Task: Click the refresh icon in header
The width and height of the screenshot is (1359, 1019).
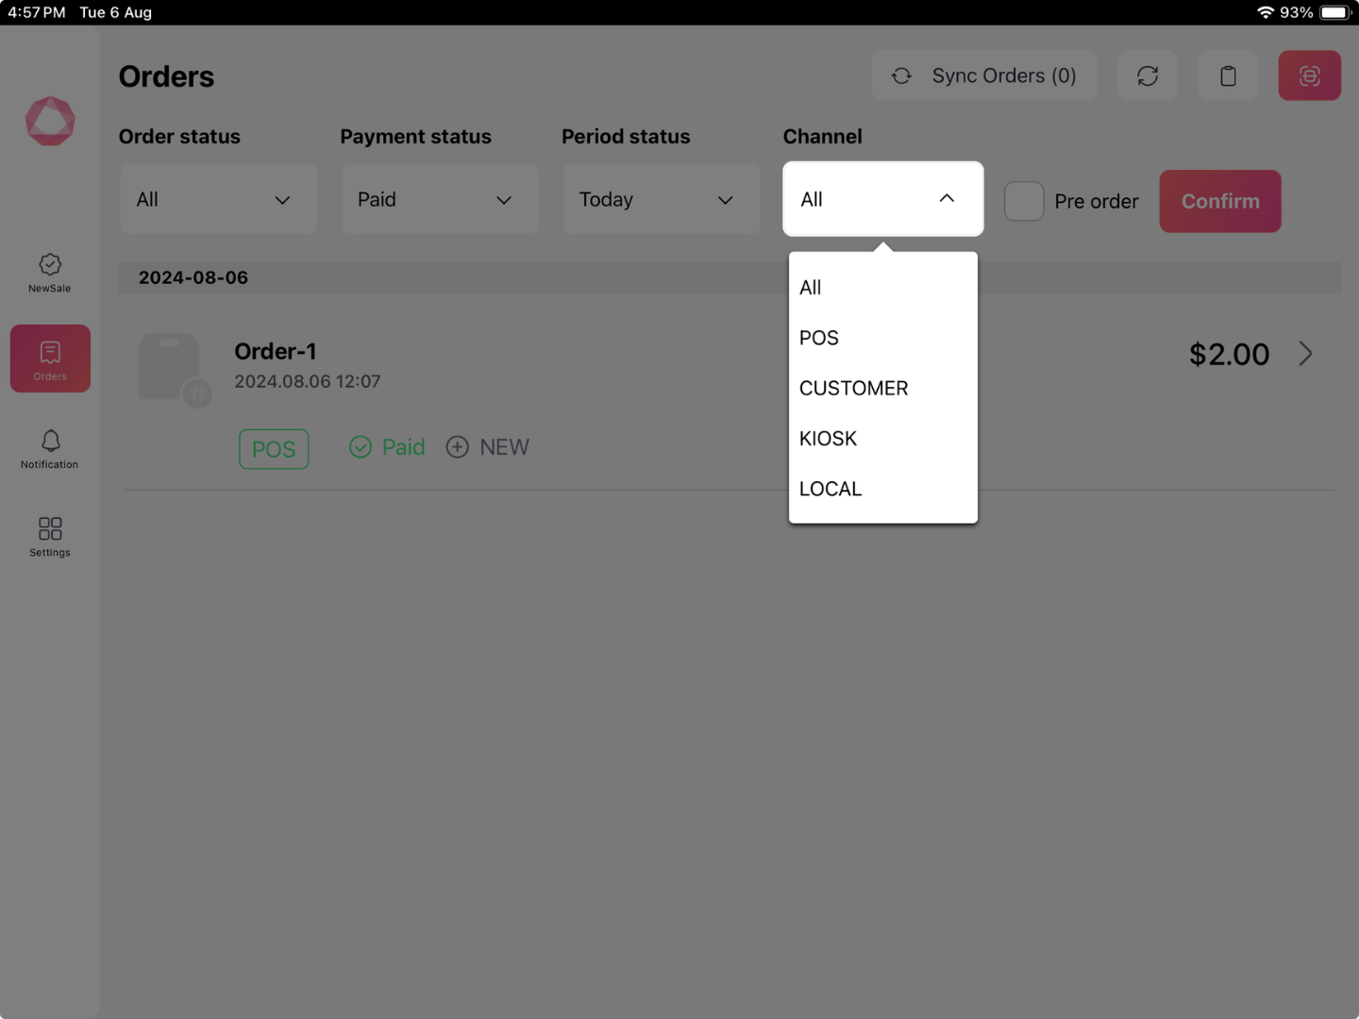Action: pos(1147,75)
